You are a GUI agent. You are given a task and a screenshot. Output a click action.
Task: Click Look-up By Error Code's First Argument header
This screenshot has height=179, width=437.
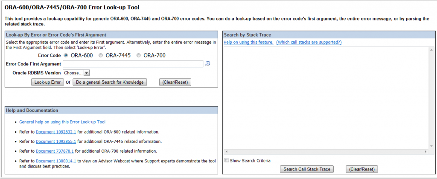pyautogui.click(x=111, y=35)
